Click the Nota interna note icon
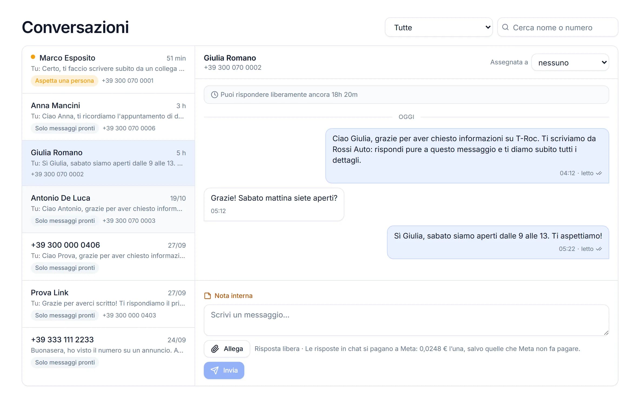640x411 pixels. click(208, 296)
